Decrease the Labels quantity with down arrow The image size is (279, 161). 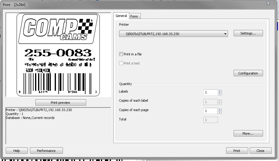(219, 94)
